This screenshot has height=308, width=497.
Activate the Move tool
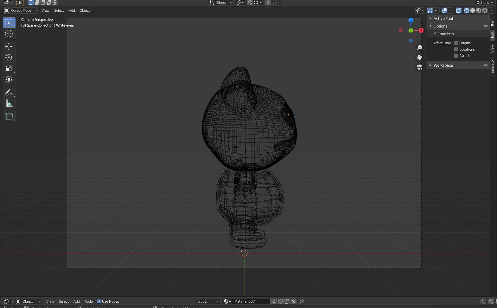tap(9, 46)
